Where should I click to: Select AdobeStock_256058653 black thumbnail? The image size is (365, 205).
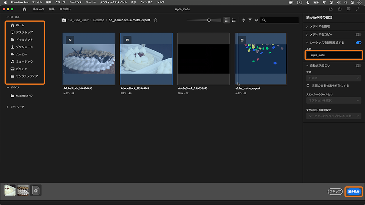[204, 59]
